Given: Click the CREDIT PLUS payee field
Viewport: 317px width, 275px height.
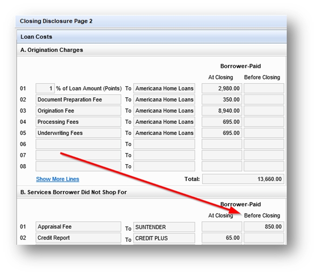Looking at the screenshot, I should coord(164,239).
